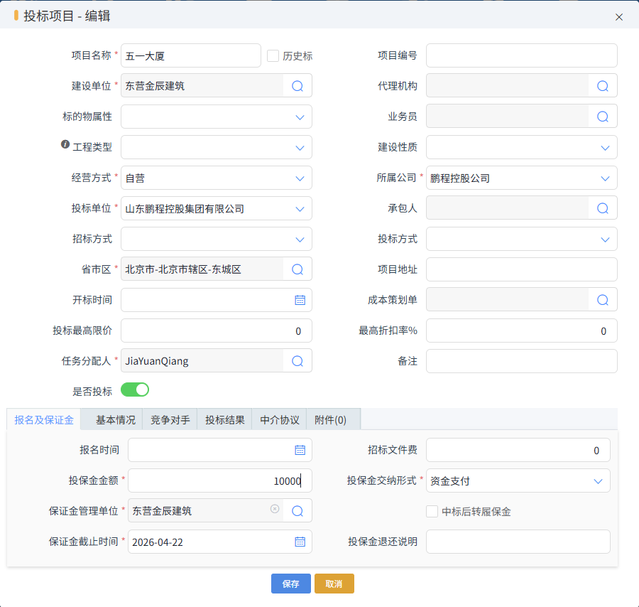Click text 北京市-北京市辖区-东城区
Image resolution: width=639 pixels, height=607 pixels.
pyautogui.click(x=183, y=269)
